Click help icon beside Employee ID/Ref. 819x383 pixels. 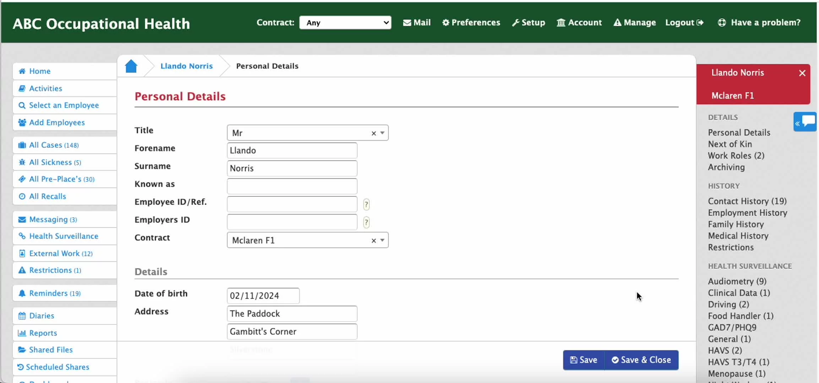[x=366, y=205]
